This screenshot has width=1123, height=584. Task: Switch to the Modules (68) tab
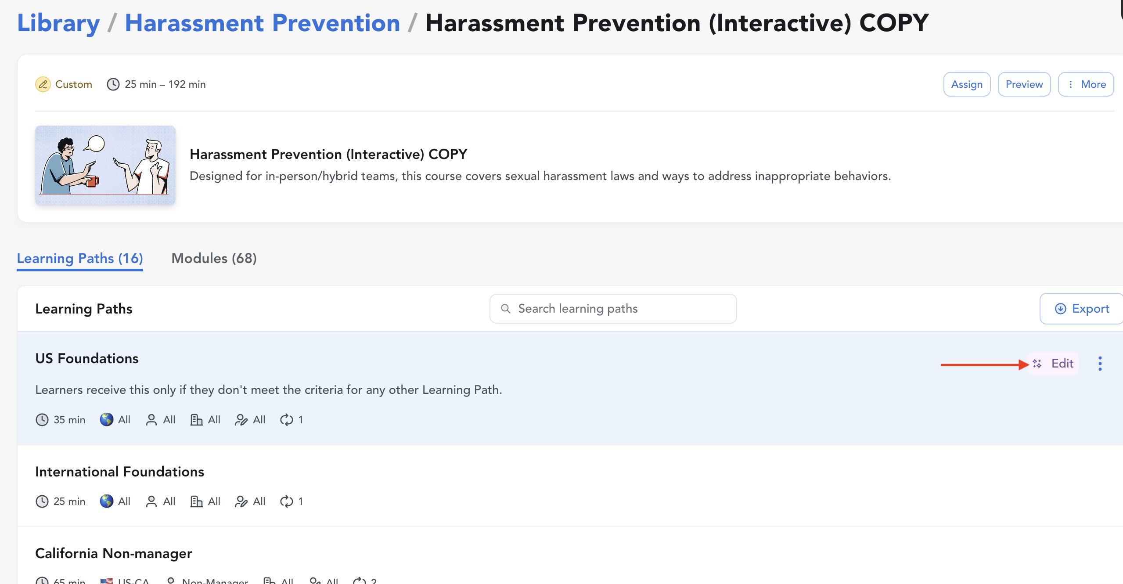pos(214,258)
